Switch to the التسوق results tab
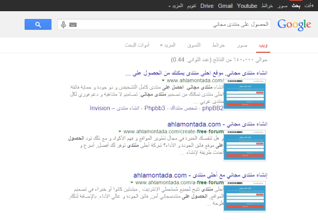Screen dimensions: 318x220 point(194,45)
